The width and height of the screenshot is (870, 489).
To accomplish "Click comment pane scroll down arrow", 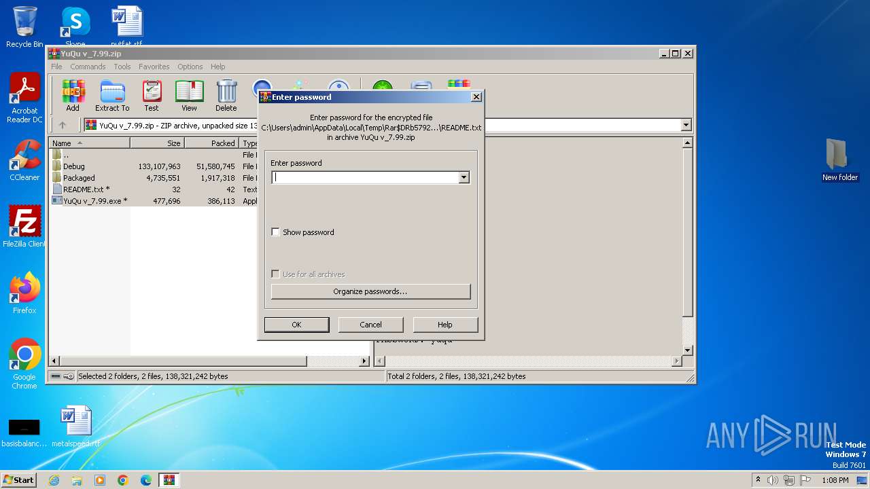I will coord(687,350).
